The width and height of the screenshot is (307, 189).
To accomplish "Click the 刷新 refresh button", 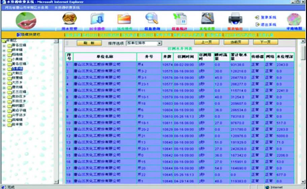I will pos(89,43).
